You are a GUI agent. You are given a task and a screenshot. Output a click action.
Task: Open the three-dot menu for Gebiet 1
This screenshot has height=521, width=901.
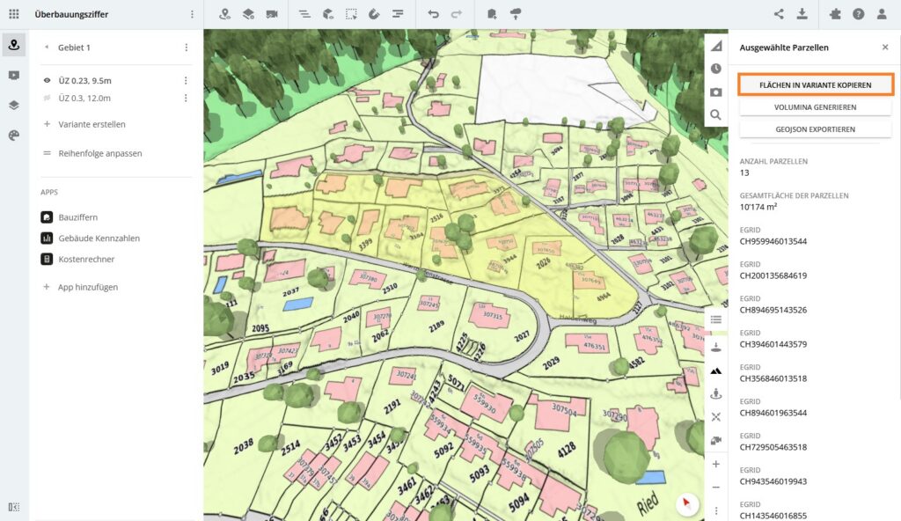point(186,48)
